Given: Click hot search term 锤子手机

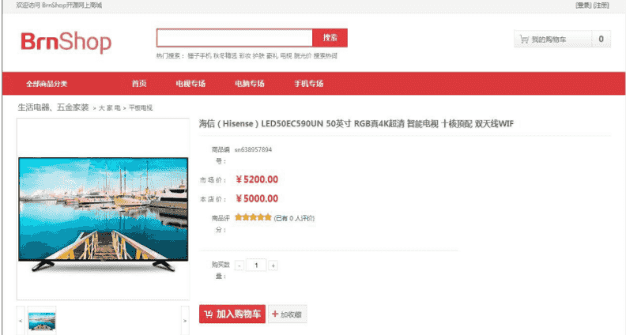Looking at the screenshot, I should coord(199,56).
